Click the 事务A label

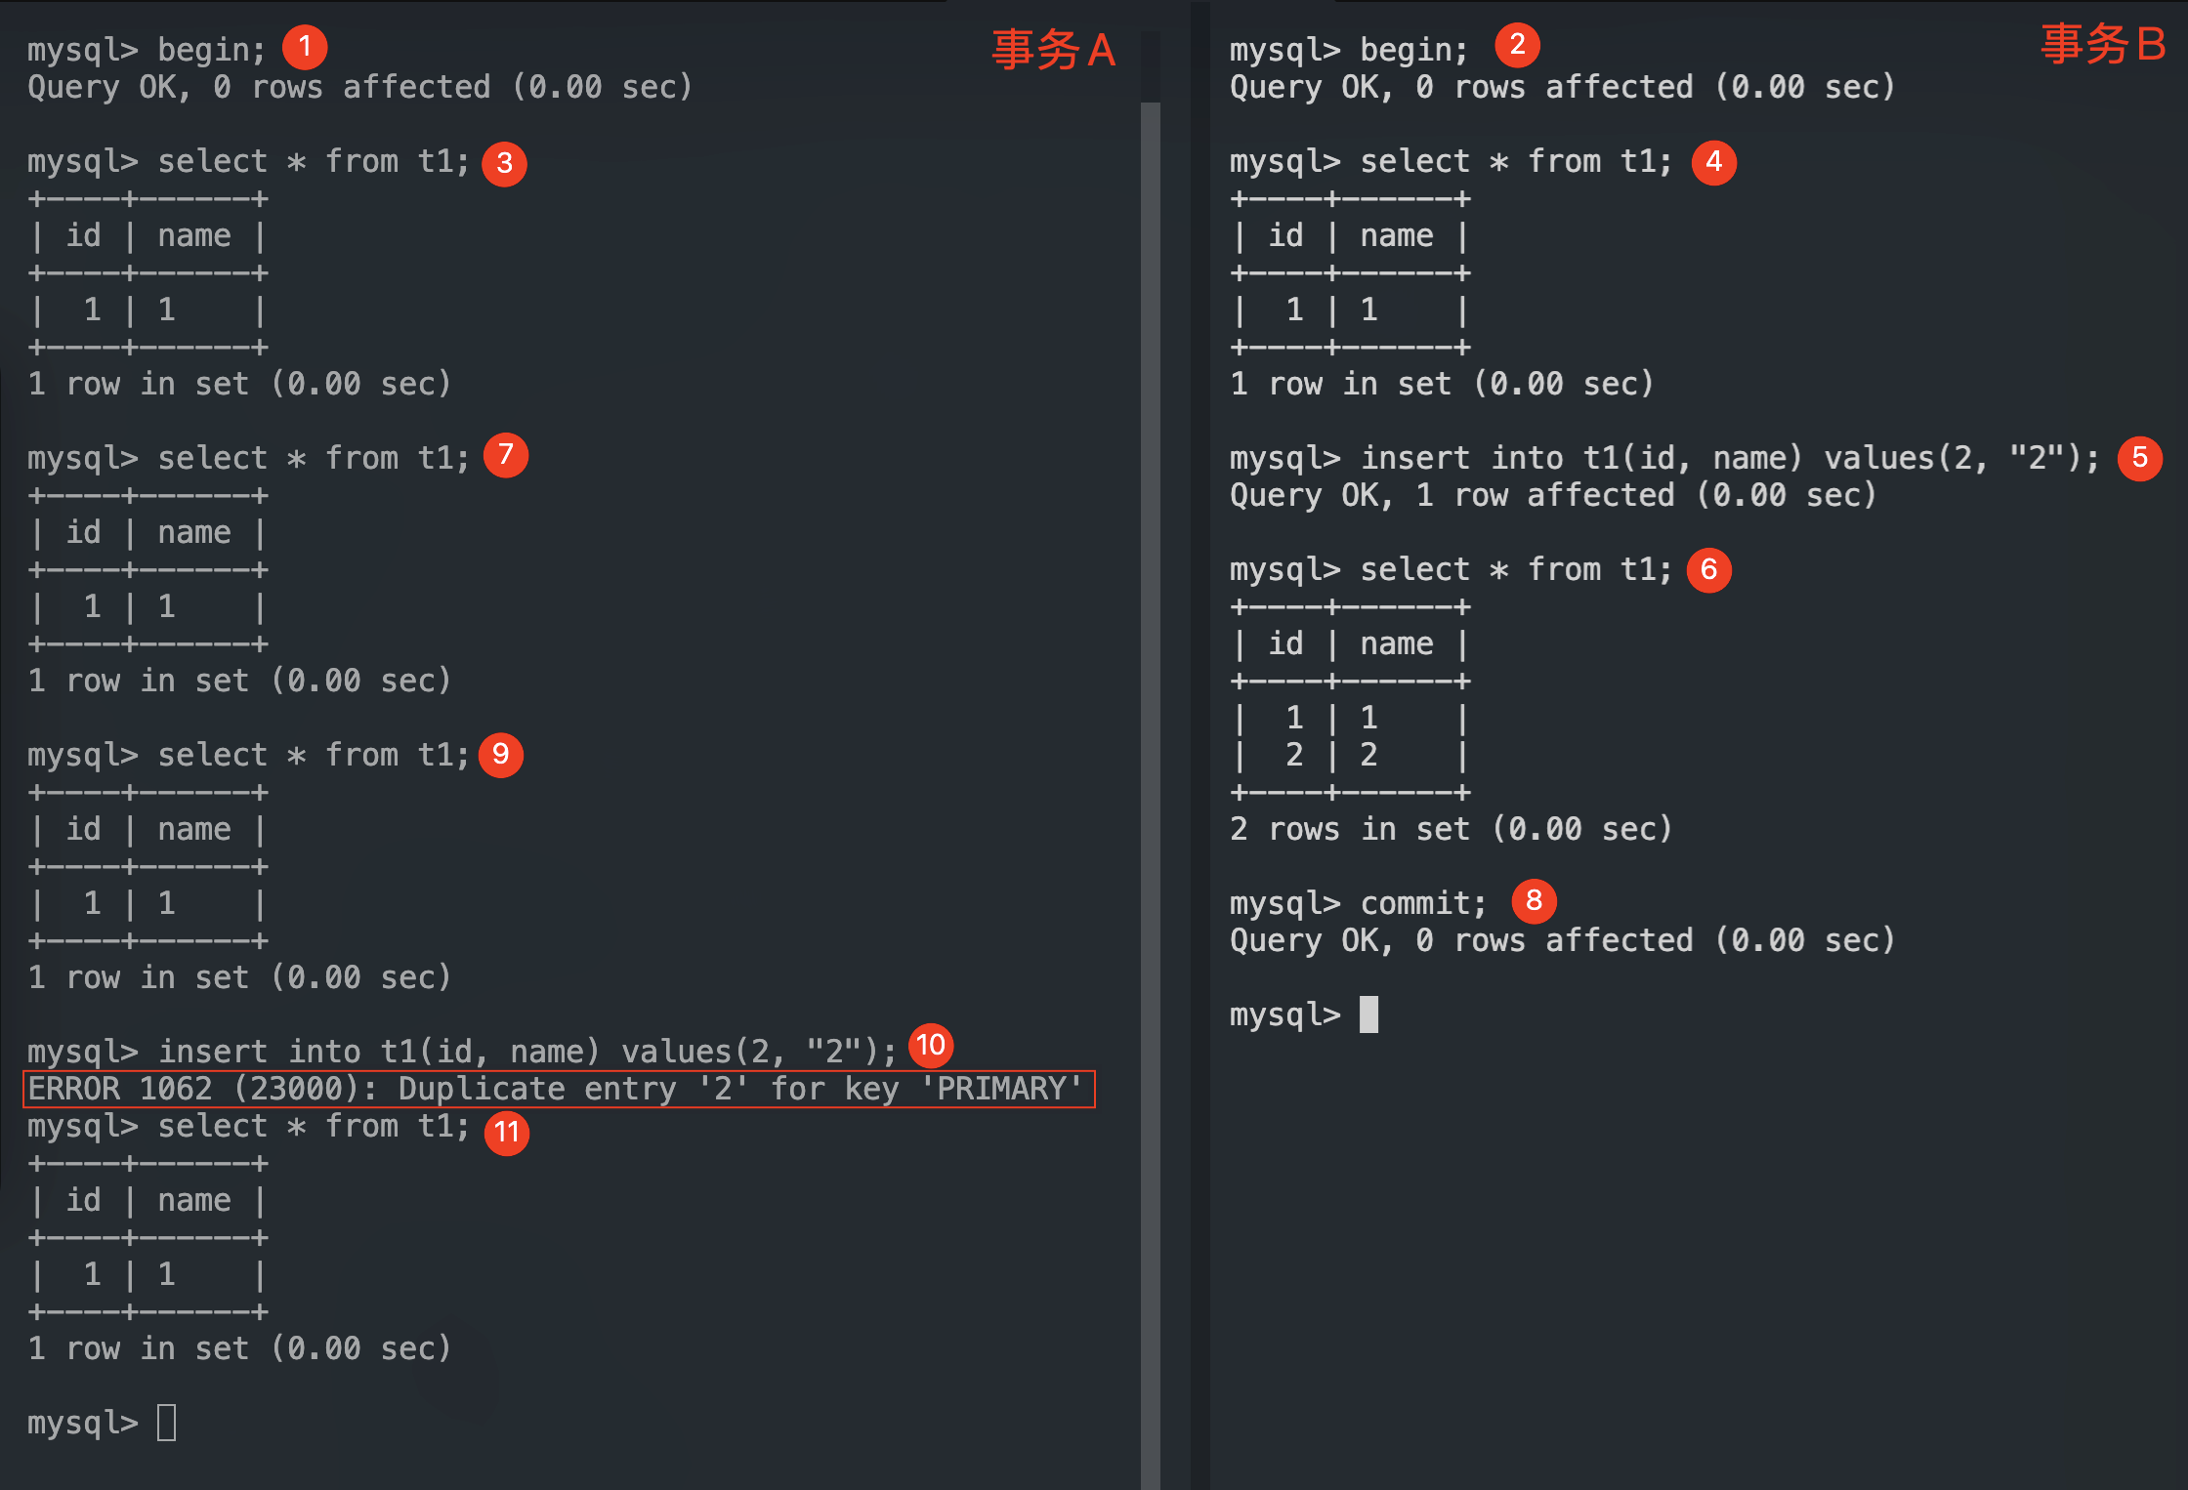click(x=1053, y=50)
